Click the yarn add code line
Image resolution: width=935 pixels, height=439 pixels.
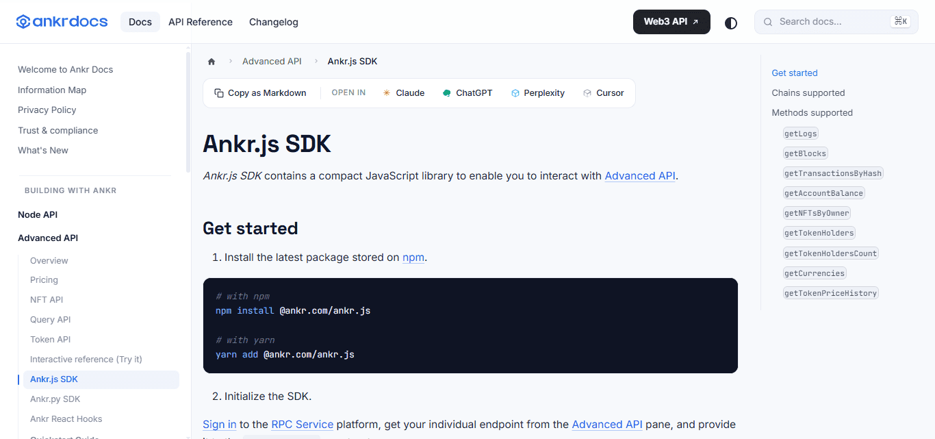tap(285, 355)
